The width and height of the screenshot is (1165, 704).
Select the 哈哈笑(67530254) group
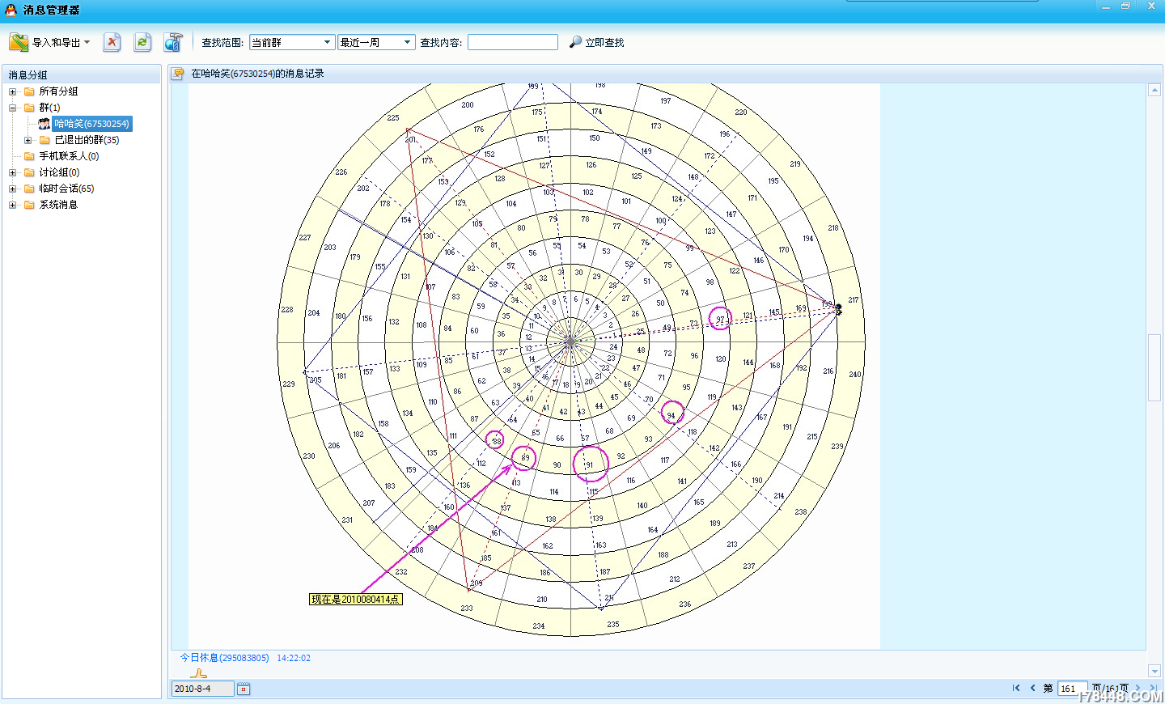coord(91,124)
